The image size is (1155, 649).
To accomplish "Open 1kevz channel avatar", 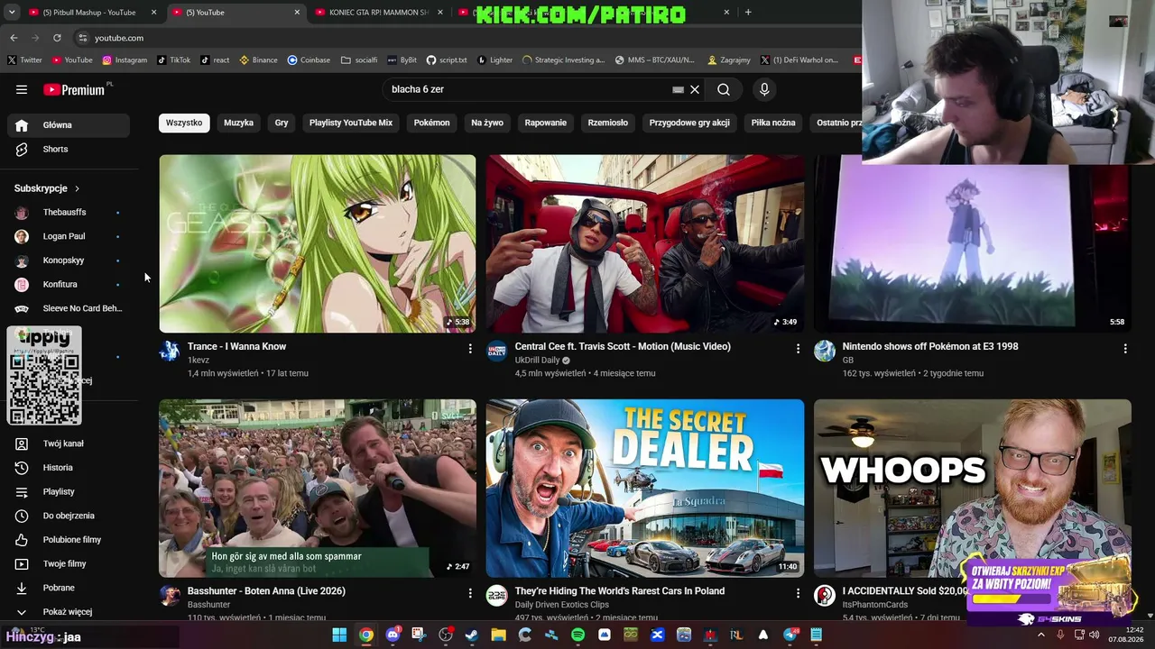I will click(x=170, y=351).
